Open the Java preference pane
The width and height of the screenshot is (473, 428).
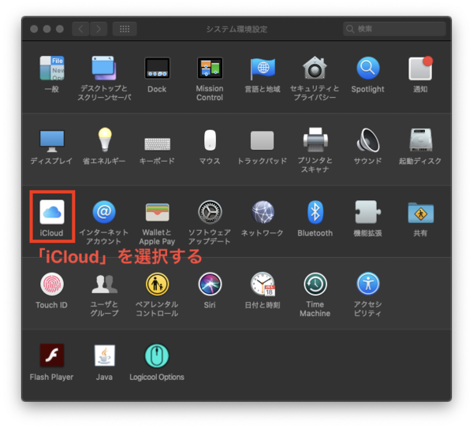(104, 356)
